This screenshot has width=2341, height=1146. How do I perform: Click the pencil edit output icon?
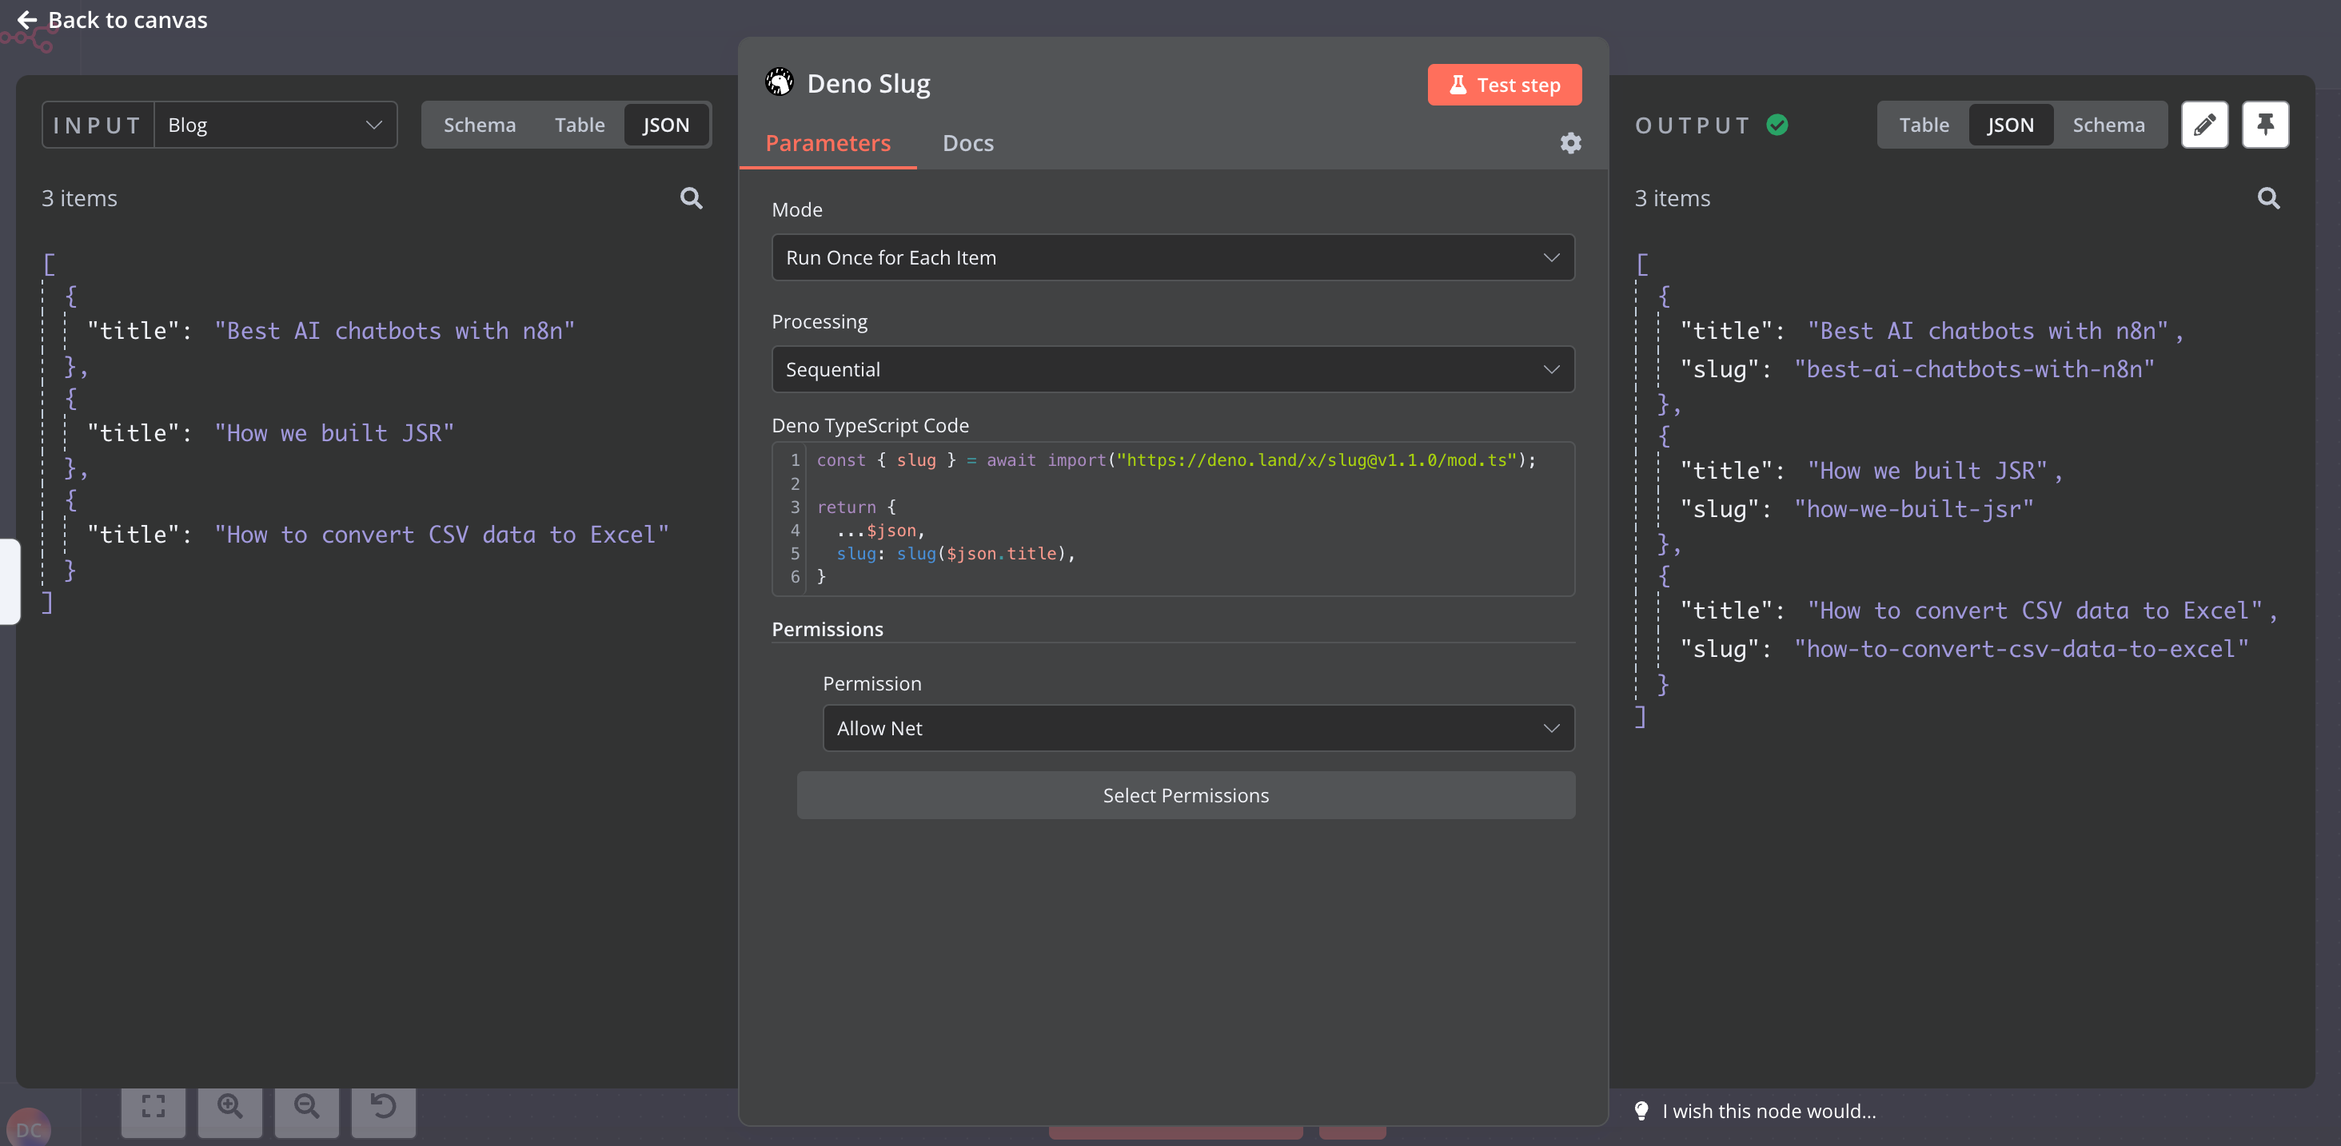click(x=2203, y=125)
